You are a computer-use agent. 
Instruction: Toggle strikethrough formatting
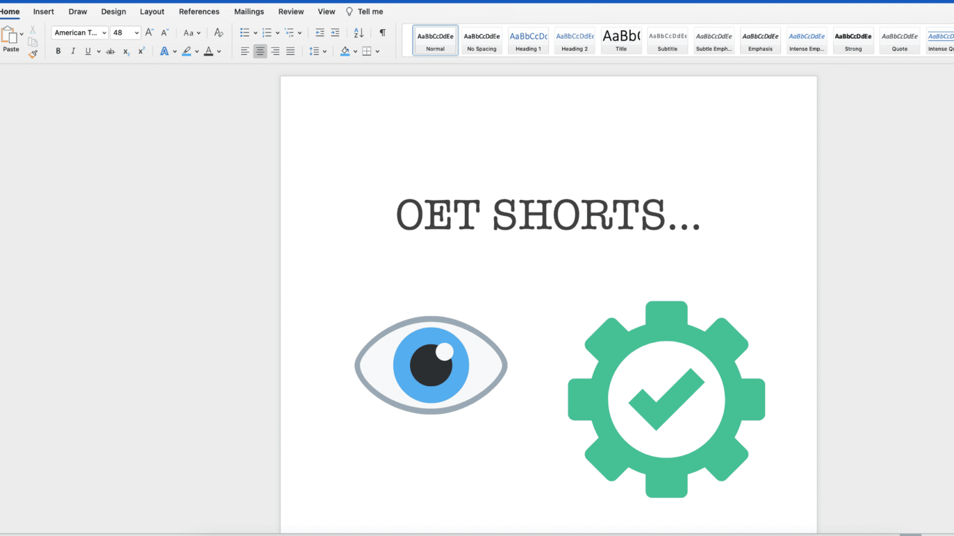pos(110,51)
